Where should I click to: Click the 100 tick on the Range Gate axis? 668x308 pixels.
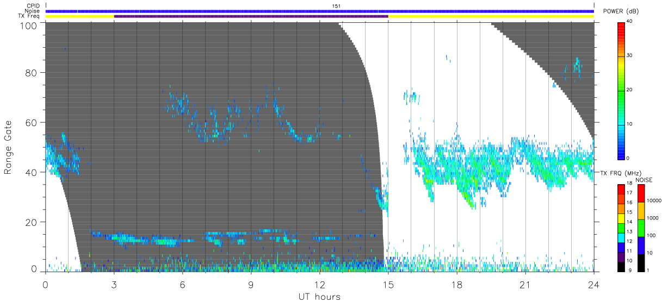point(28,25)
